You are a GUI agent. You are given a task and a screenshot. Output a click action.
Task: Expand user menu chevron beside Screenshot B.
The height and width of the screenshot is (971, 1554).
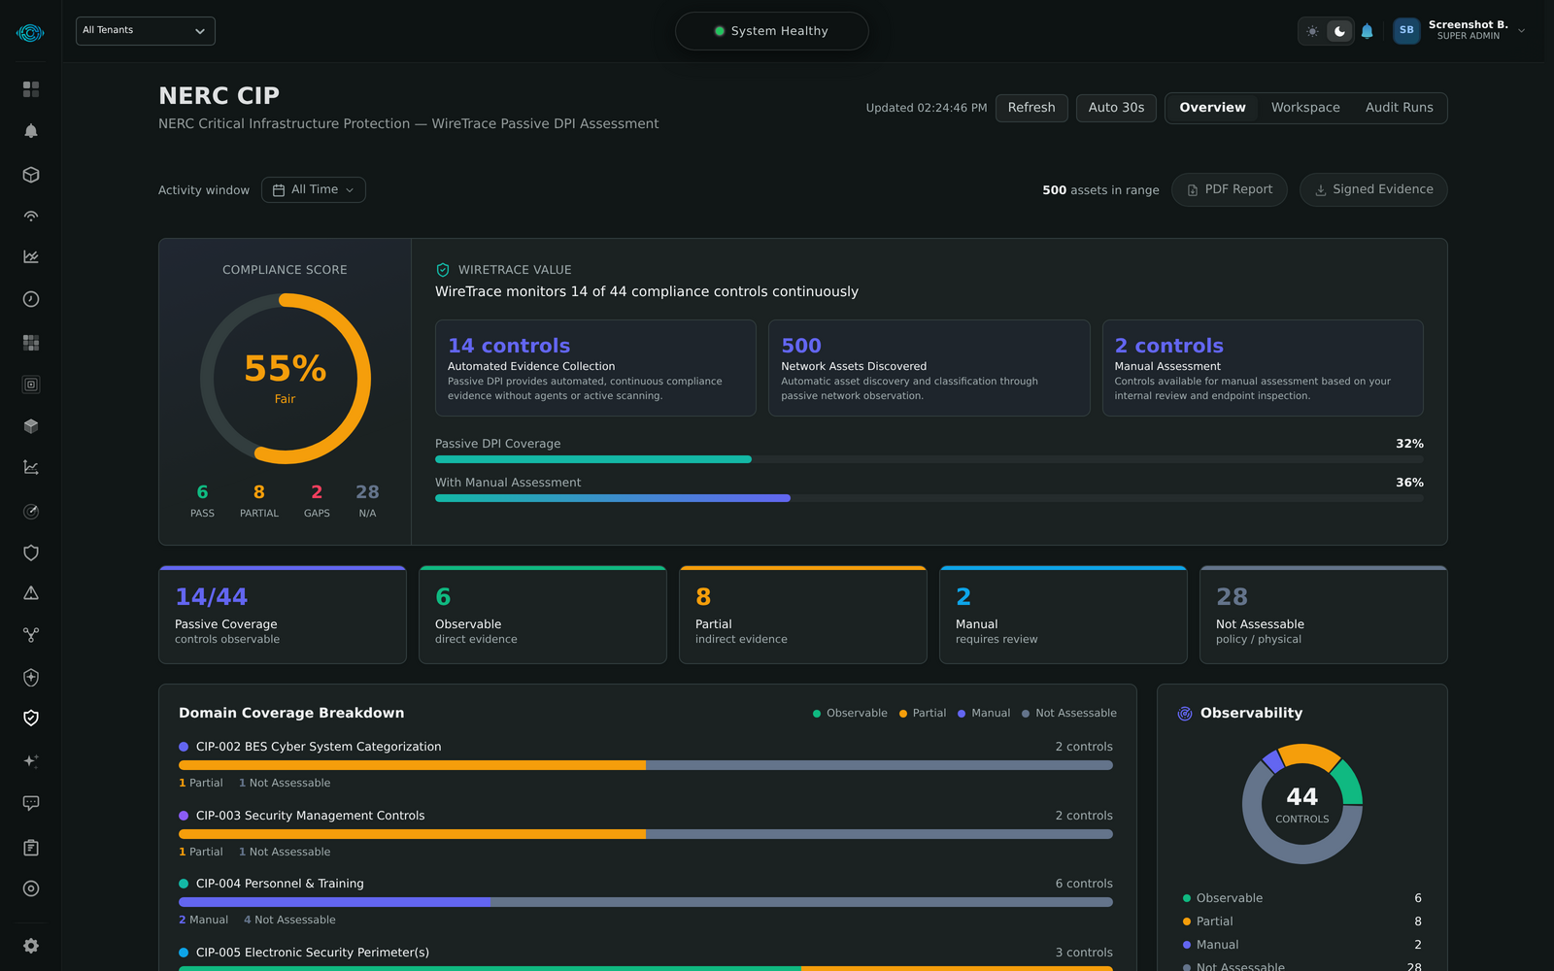pos(1522,31)
